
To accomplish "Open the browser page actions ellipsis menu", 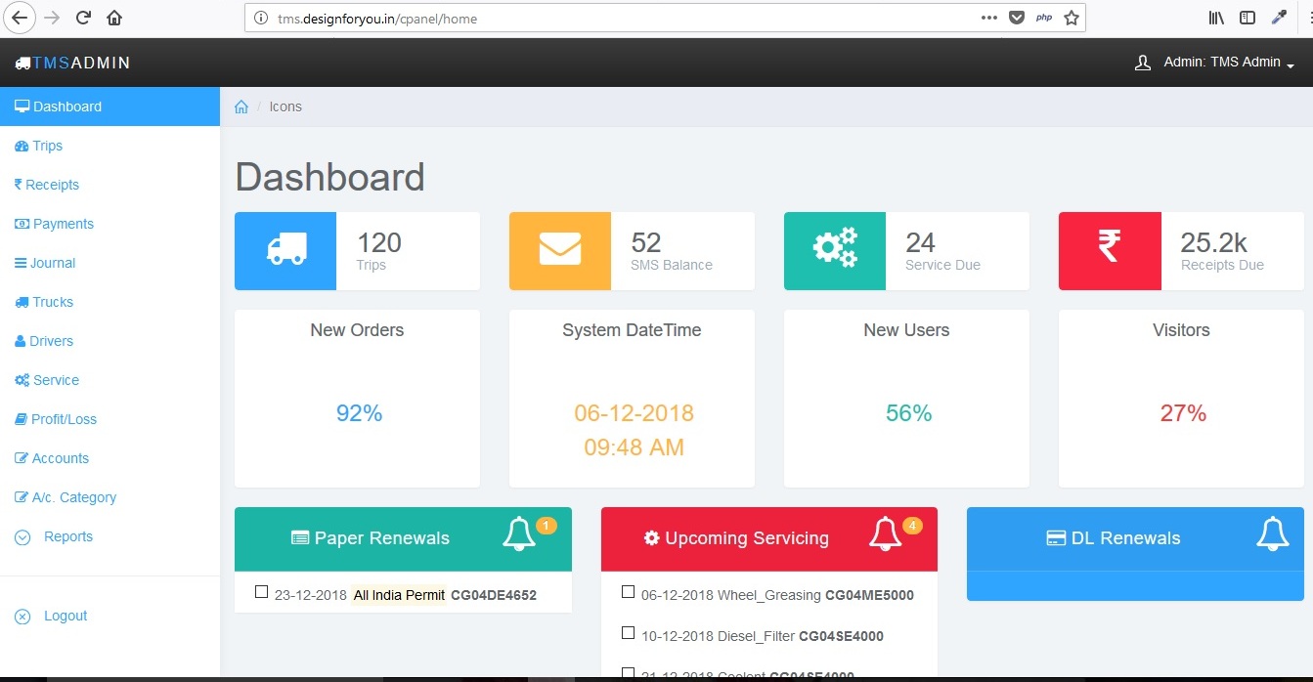I will point(988,18).
